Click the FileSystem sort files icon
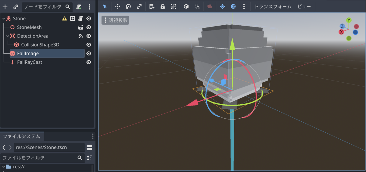This screenshot has height=172, width=366. (x=89, y=158)
